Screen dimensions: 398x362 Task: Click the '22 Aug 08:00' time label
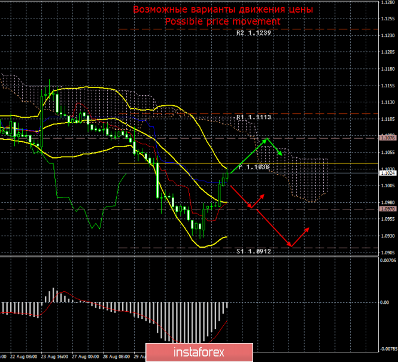[x=23, y=357]
